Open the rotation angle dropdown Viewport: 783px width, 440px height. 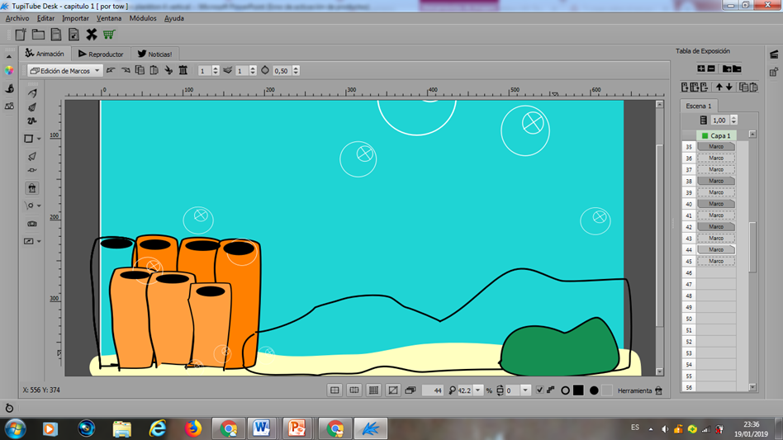click(525, 390)
